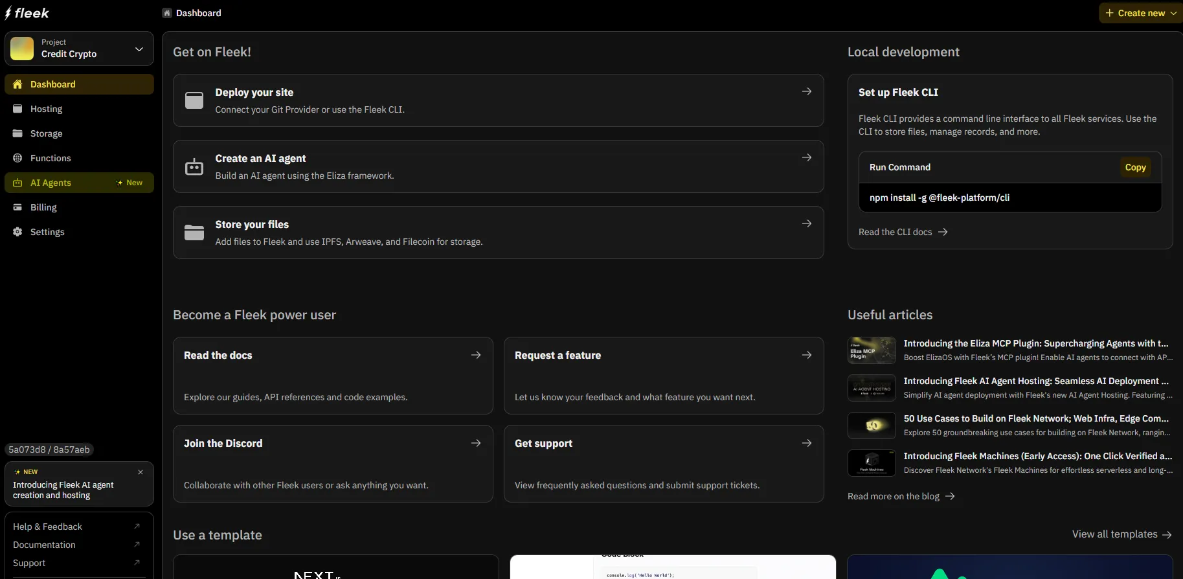Open the Eliza MCP Plugin article thumbnail
Screen dimensions: 1183x579
tap(872, 350)
